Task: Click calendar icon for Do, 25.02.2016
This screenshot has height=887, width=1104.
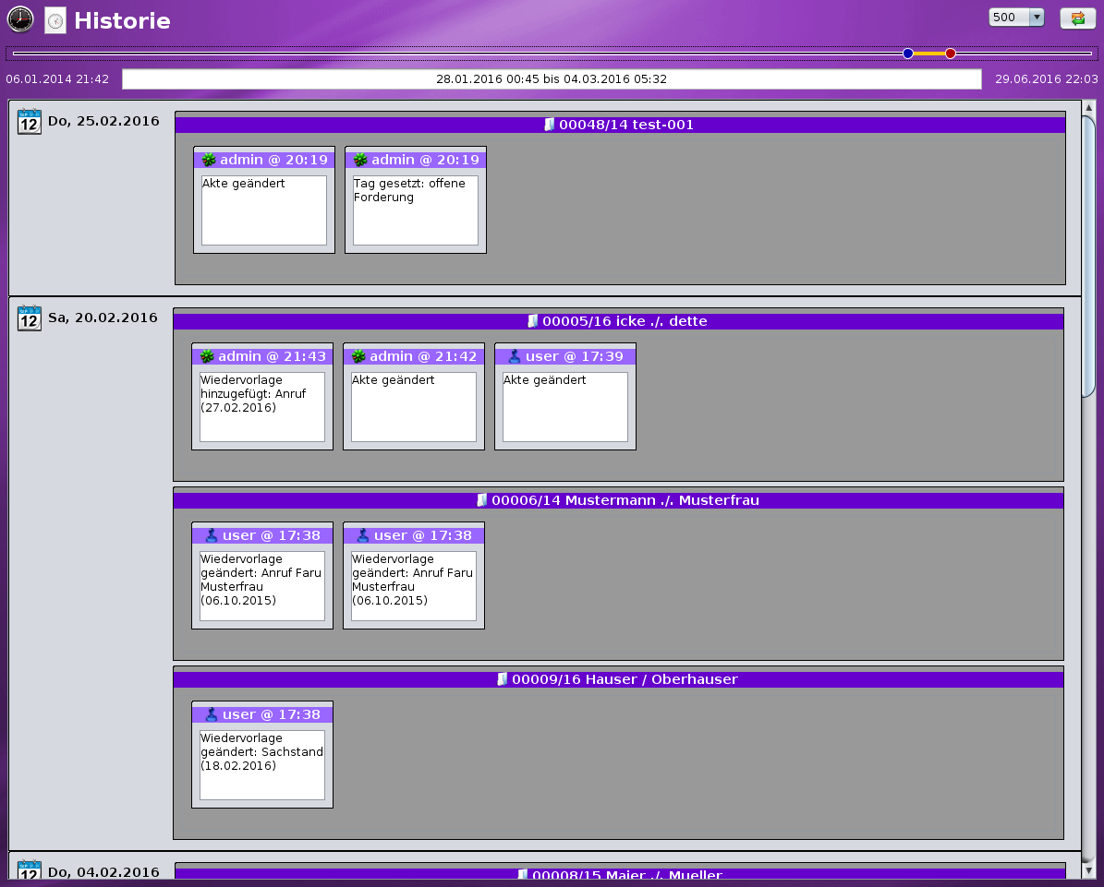Action: coord(30,122)
